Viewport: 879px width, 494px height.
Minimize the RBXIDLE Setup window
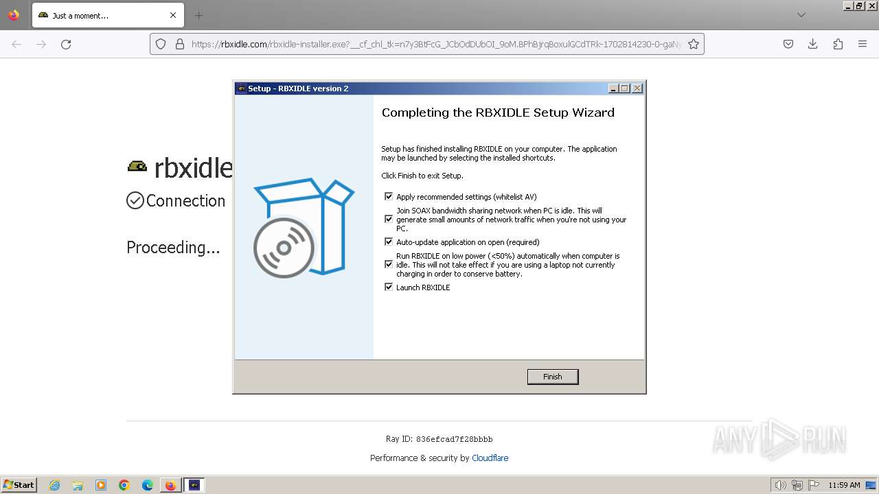pyautogui.click(x=613, y=89)
